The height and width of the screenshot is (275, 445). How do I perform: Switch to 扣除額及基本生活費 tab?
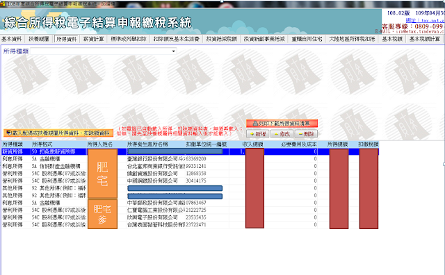tap(176, 39)
